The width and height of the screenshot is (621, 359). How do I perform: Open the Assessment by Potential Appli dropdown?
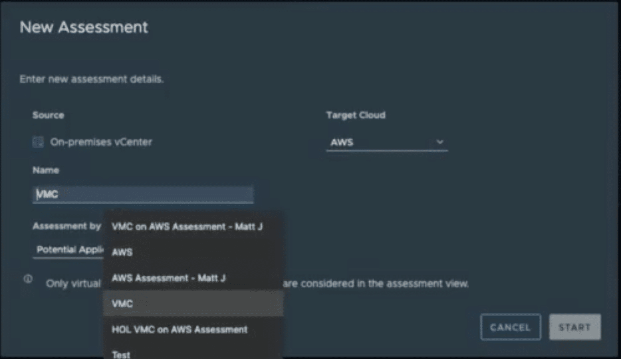pos(68,250)
